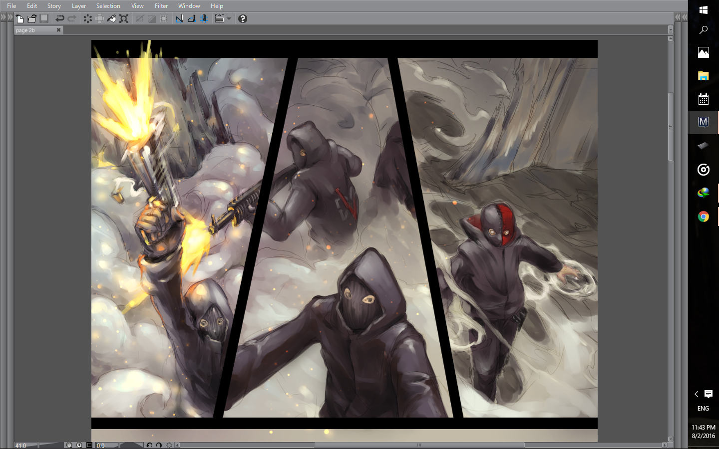Click the Open file folder icon
719x449 pixels.
coord(32,19)
